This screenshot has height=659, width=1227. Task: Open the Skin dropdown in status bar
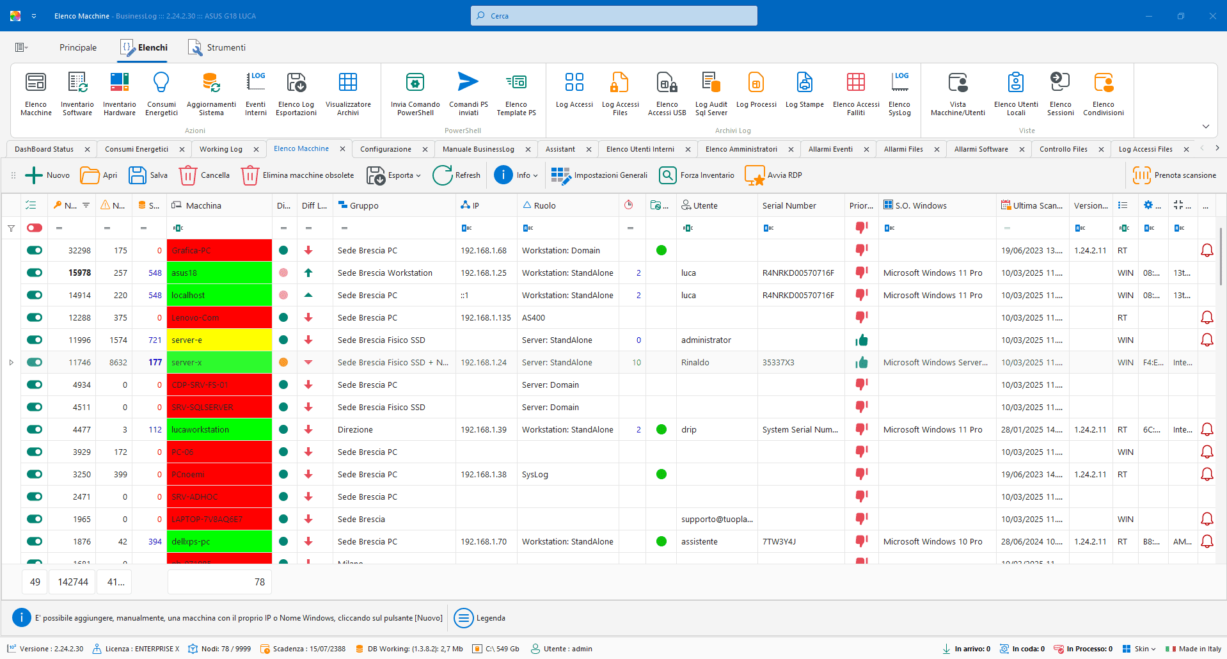tap(1139, 649)
